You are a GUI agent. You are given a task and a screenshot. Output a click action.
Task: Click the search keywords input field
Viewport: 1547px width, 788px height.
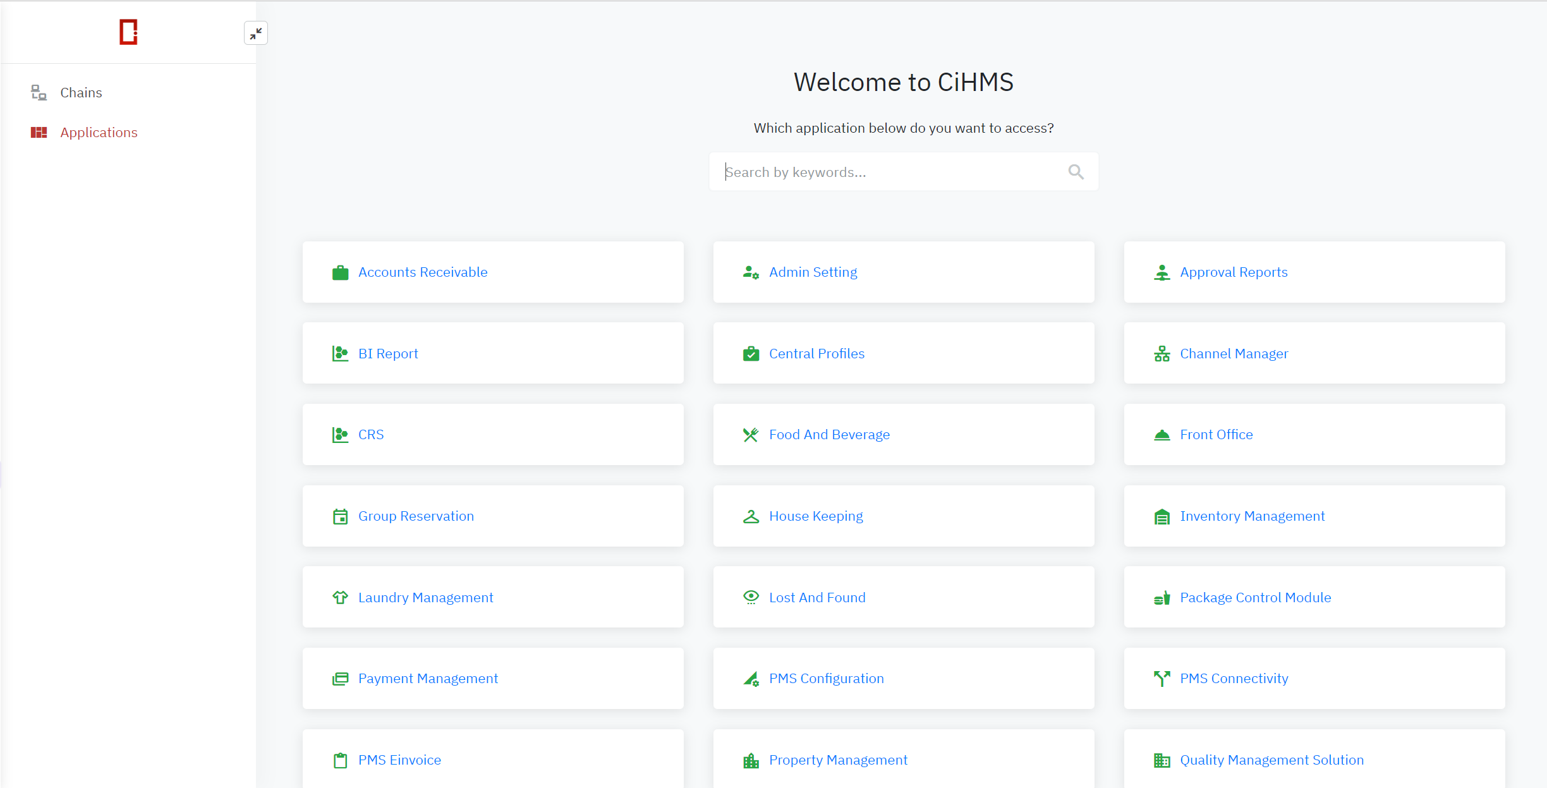point(891,172)
